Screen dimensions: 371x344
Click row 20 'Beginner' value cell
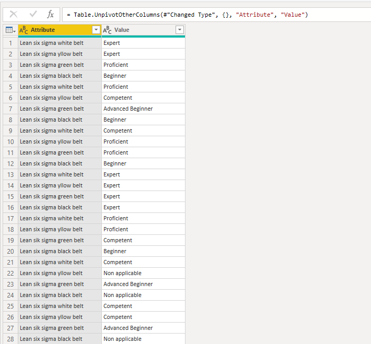[x=143, y=251]
